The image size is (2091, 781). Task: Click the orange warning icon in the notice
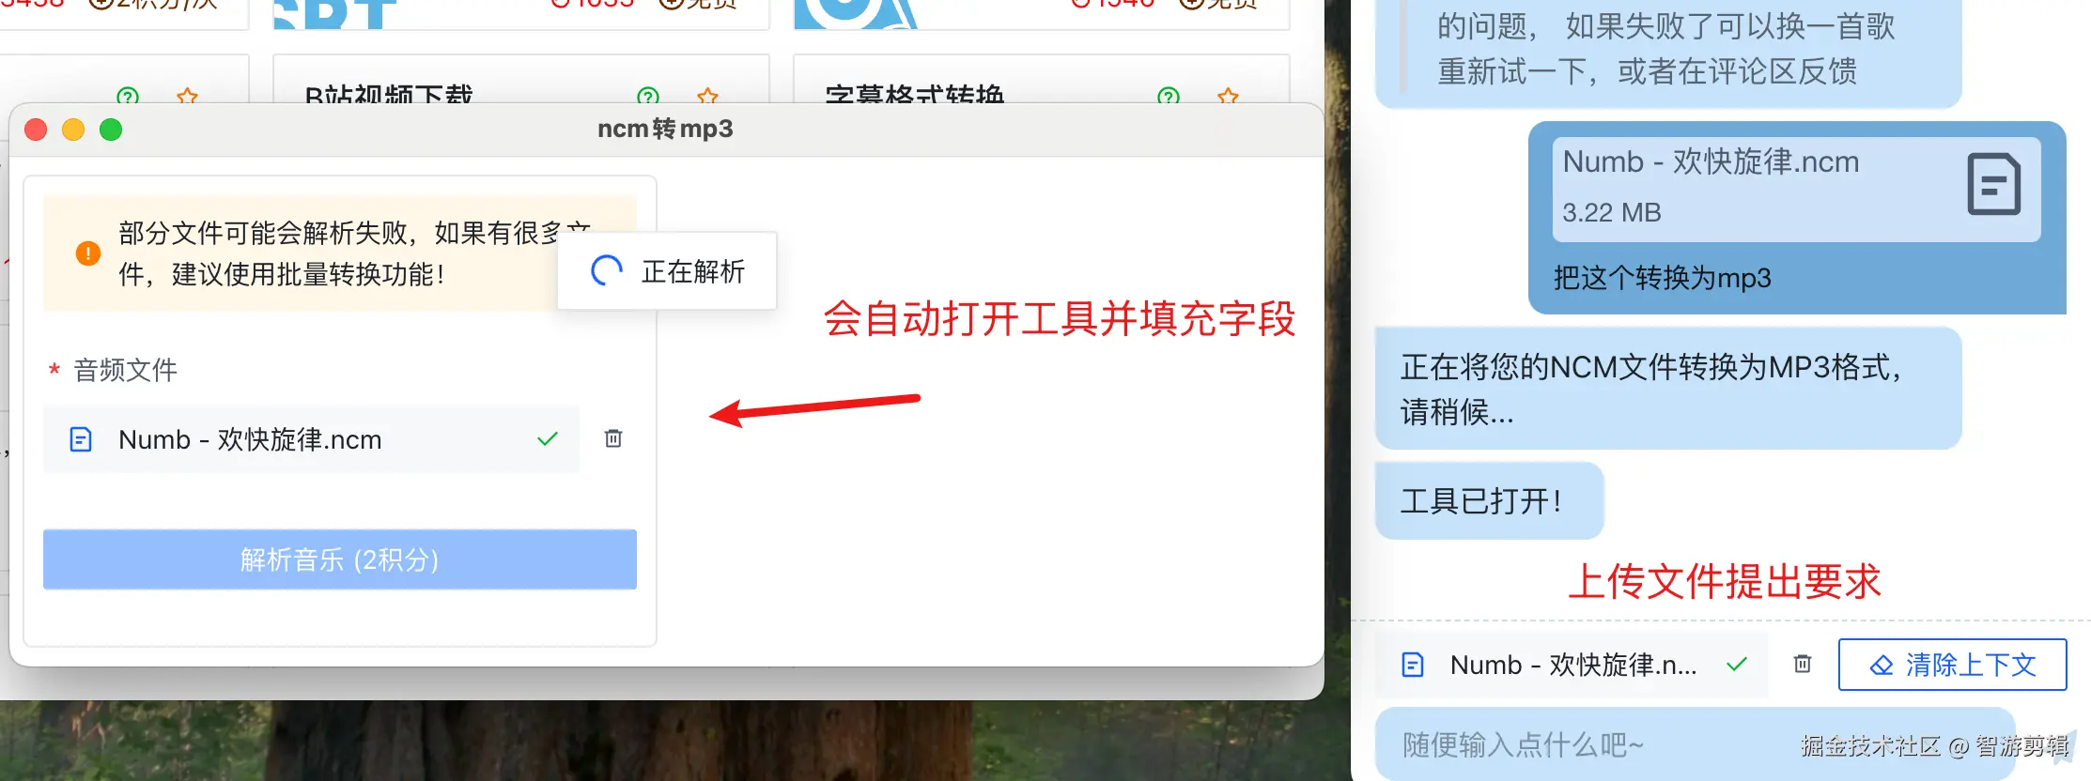click(88, 253)
